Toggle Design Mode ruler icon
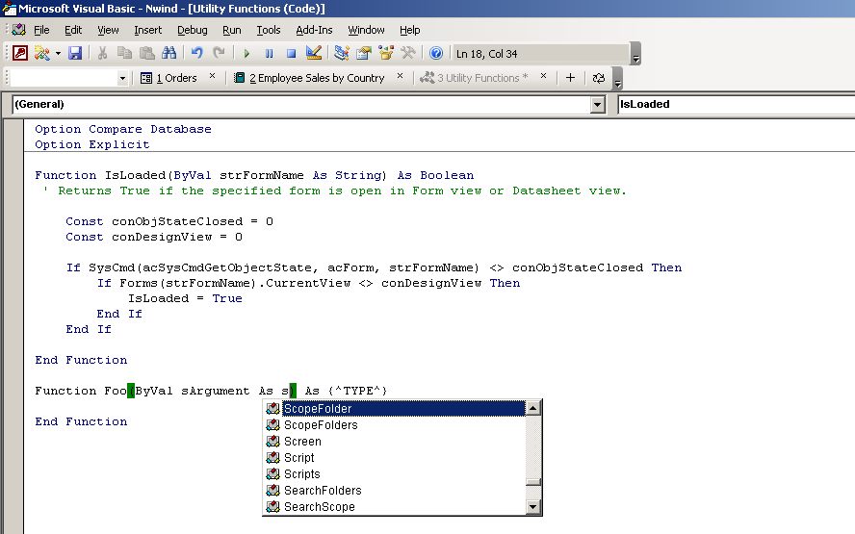This screenshot has height=534, width=855. coord(314,53)
